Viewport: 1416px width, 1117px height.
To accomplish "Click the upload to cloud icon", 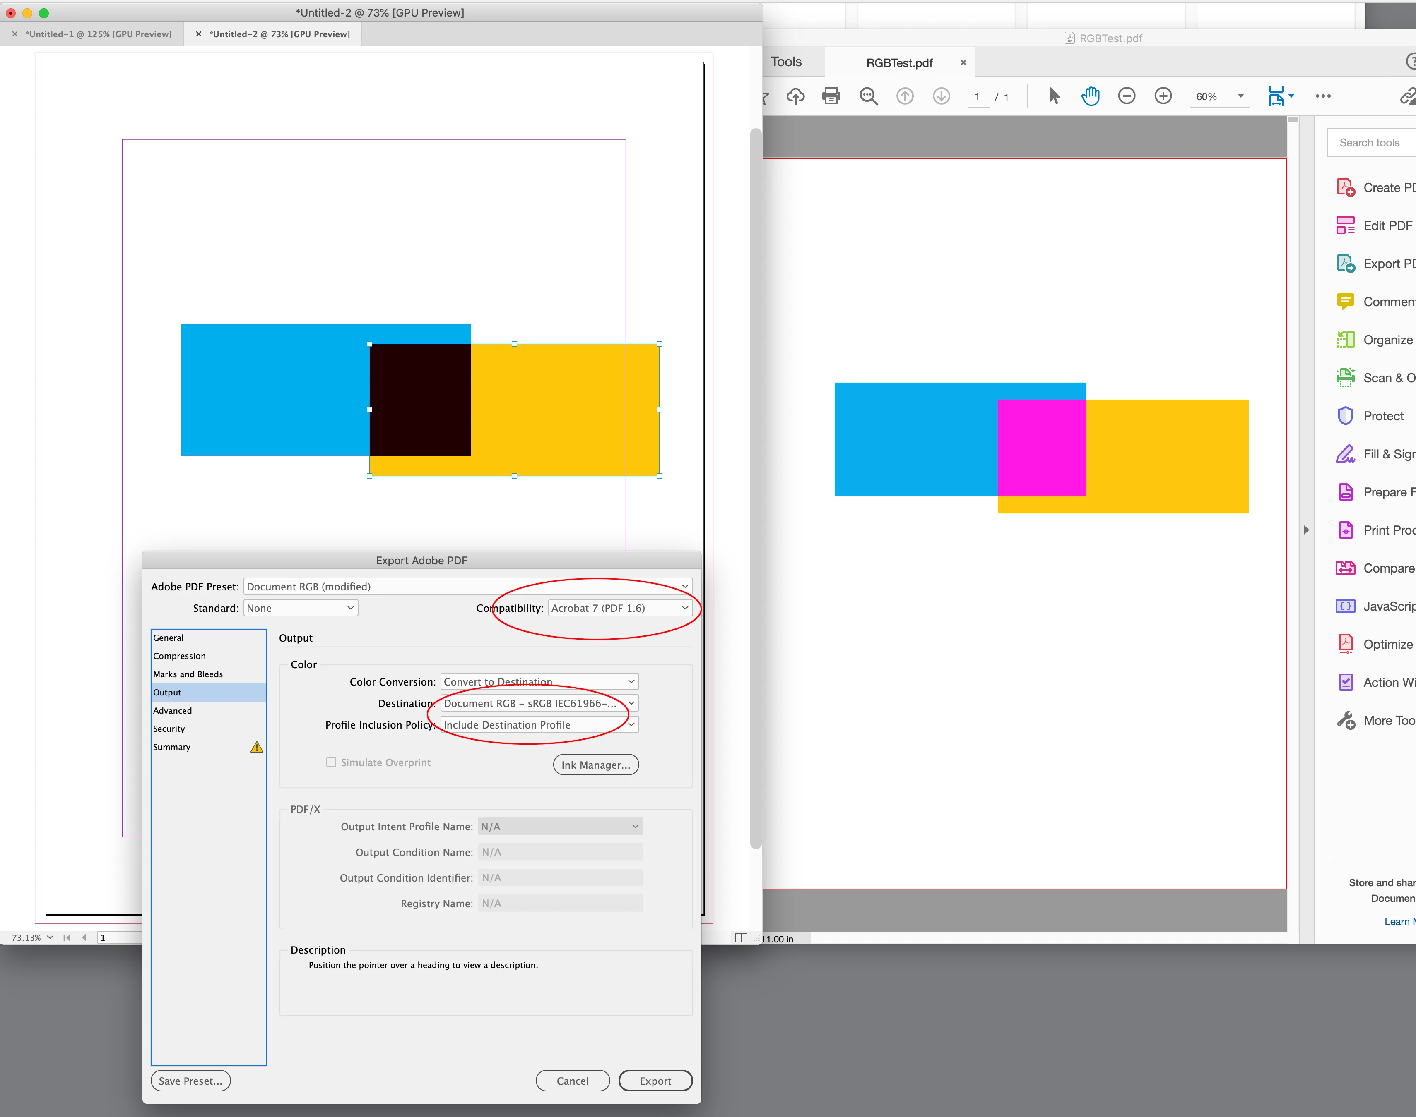I will click(795, 96).
